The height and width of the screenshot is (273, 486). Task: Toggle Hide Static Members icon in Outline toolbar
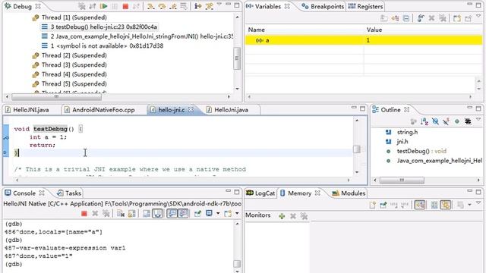[x=446, y=121]
